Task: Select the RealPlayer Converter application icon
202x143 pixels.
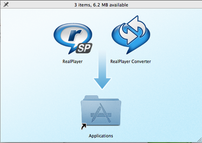Action: click(x=131, y=35)
